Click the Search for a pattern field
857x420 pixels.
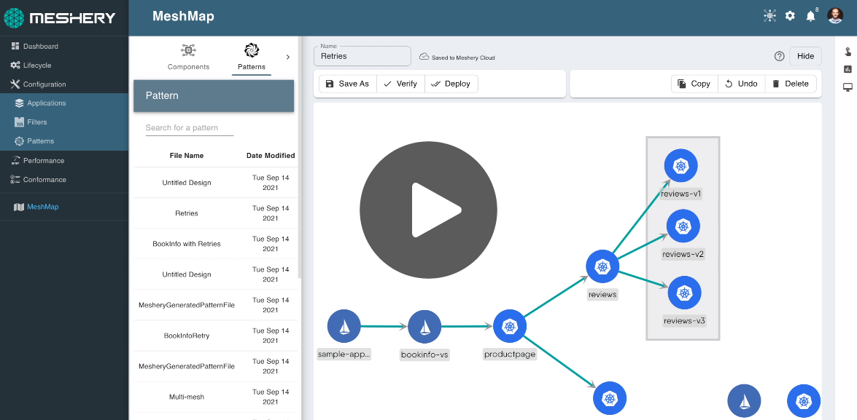pyautogui.click(x=189, y=128)
